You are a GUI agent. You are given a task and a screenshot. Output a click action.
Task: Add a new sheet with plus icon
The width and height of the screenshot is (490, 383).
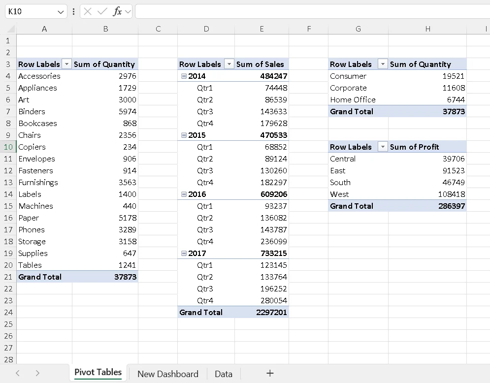tap(270, 373)
